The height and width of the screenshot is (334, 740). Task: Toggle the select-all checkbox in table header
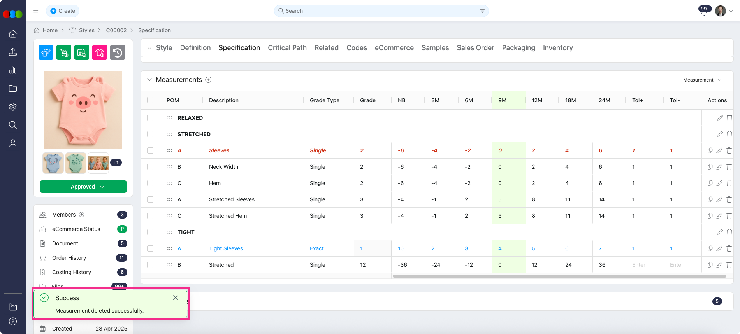[x=150, y=100]
